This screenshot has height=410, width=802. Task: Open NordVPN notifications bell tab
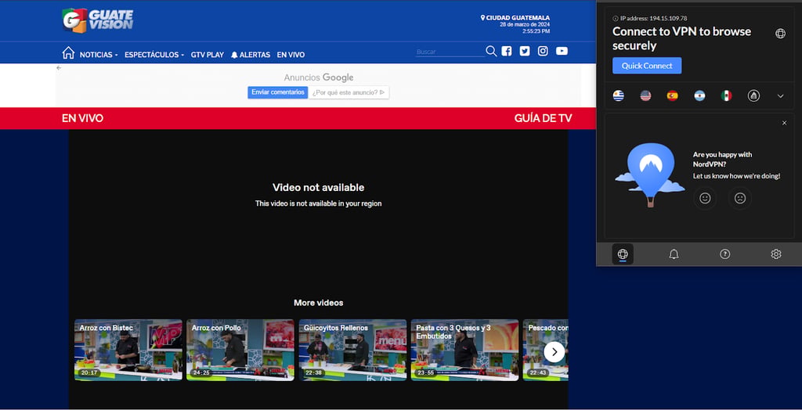click(674, 254)
